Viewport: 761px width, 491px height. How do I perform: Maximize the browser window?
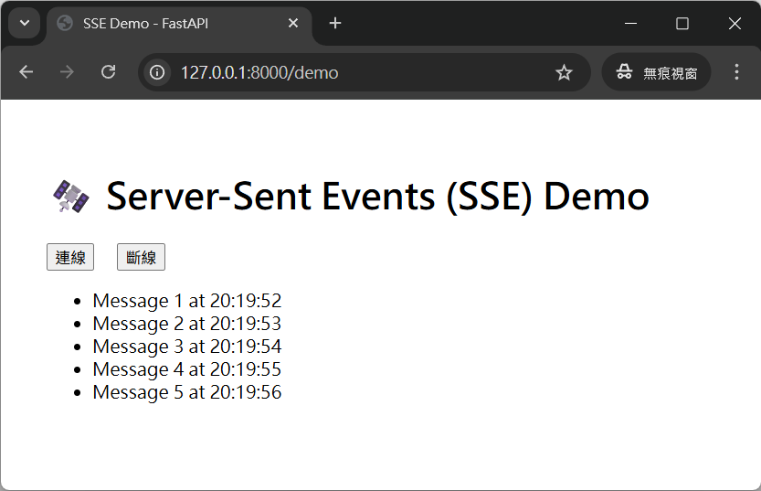(682, 24)
